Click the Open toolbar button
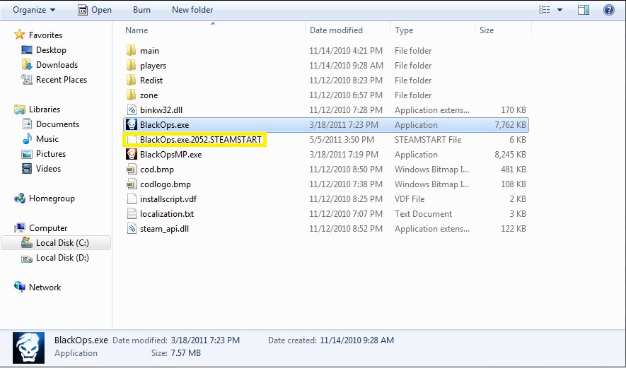Viewport: 626px width, 368px height. (x=95, y=10)
